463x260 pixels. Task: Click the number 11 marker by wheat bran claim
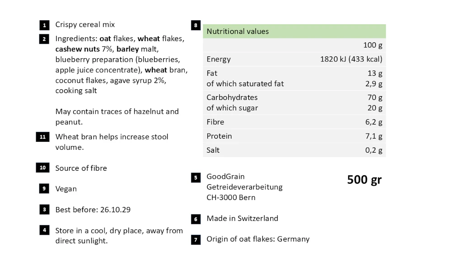point(43,137)
